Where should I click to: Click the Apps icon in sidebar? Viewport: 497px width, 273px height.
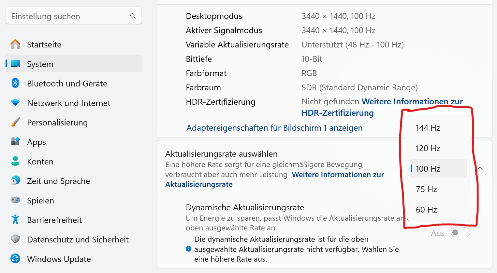pos(15,141)
